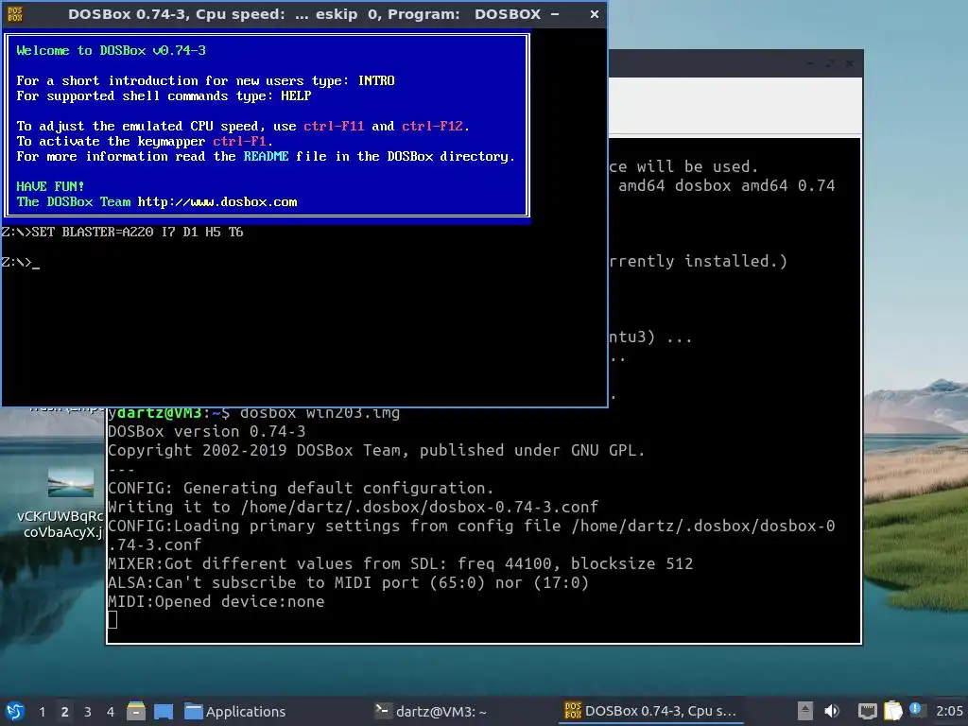
Task: Click the 'HAVE FUN!' text in DOSBox
Action: pos(50,186)
